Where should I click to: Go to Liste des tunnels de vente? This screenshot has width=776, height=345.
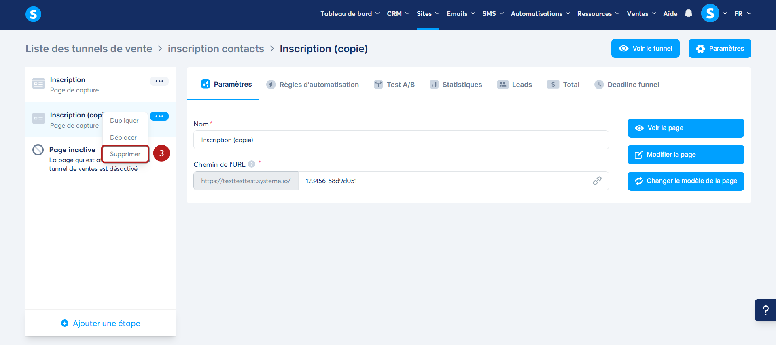click(x=89, y=49)
